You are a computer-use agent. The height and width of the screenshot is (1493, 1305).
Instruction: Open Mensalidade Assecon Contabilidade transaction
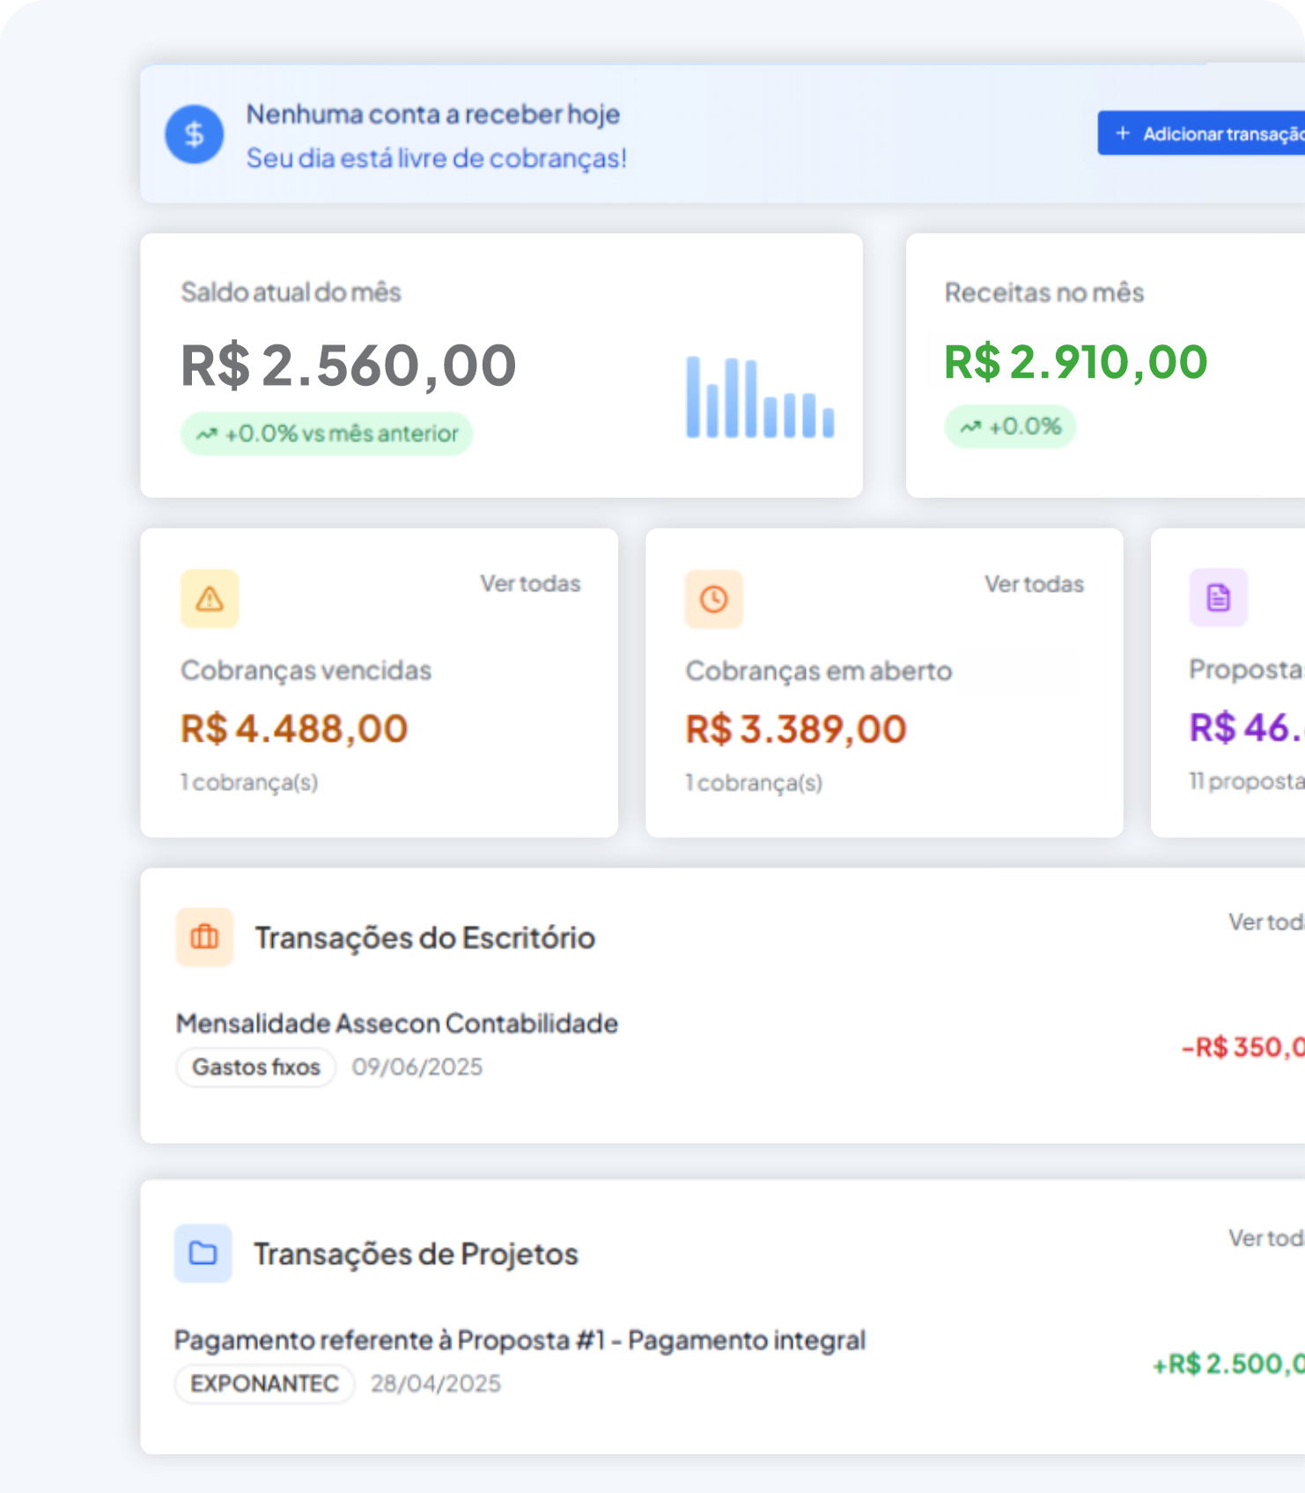[x=397, y=1024]
